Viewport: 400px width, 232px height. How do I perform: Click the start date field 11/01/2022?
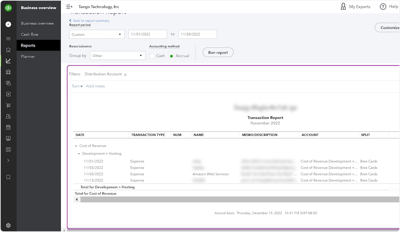(148, 34)
